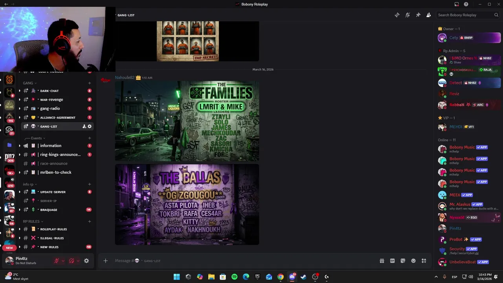Open Windows Start menu
The image size is (503, 283).
pyautogui.click(x=176, y=277)
